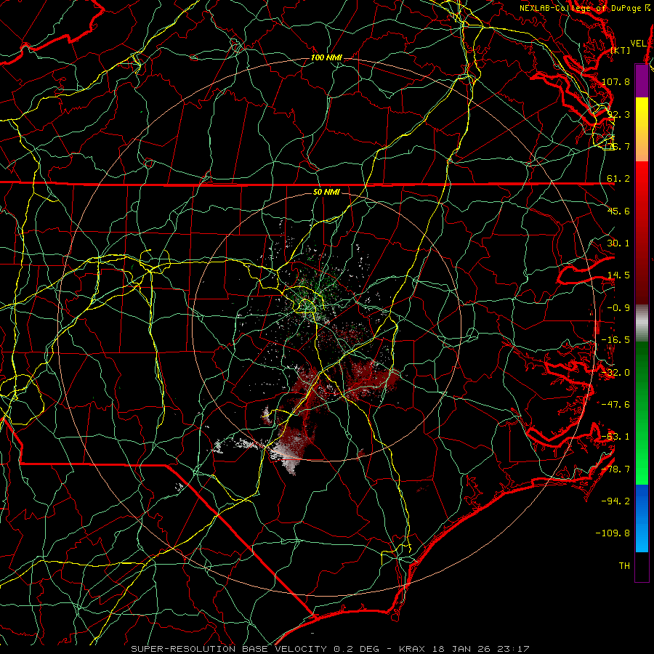This screenshot has width=654, height=654.
Task: Click the Super-Resolution Base Velocity caption
Action: 330,649
